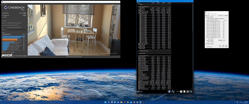Collapse the first CPU [#0] AMD Ryzen group
The height and width of the screenshot is (104, 249).
138,7
